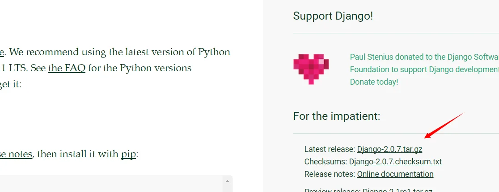Click the scroll-up arrow in the code box

click(227, 181)
